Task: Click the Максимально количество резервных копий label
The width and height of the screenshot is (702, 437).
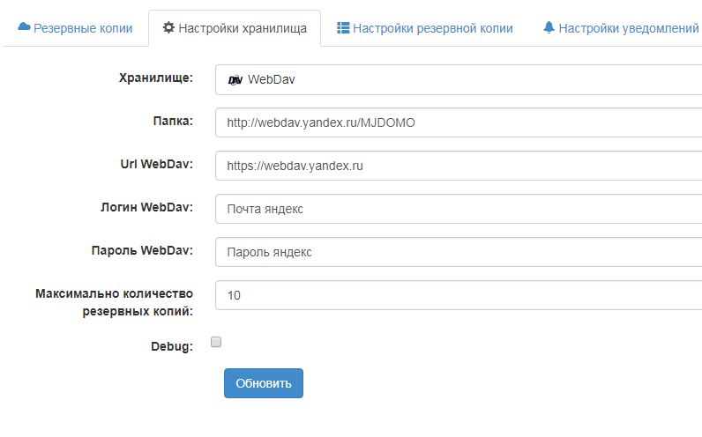Action: click(114, 301)
